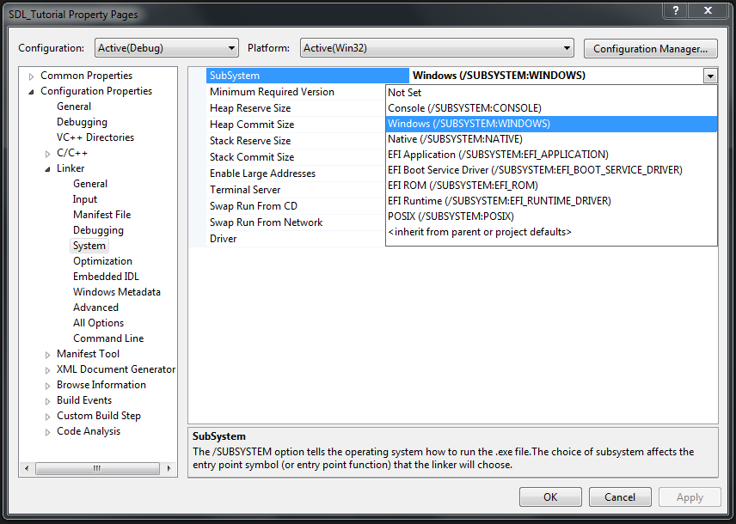
Task: Click Cancel to discard changes
Action: [x=620, y=497]
